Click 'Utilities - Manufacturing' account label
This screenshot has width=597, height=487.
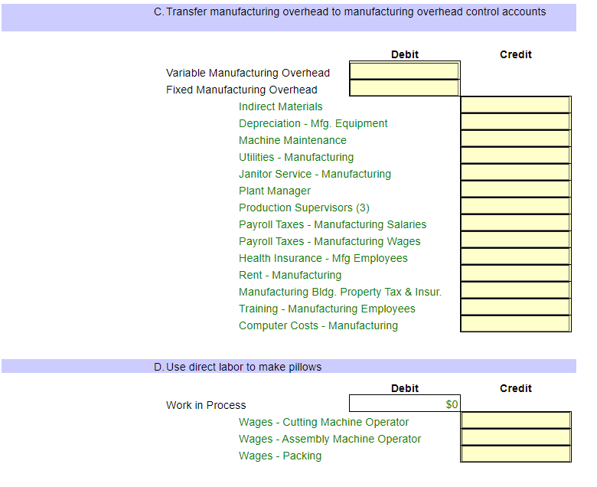296,157
